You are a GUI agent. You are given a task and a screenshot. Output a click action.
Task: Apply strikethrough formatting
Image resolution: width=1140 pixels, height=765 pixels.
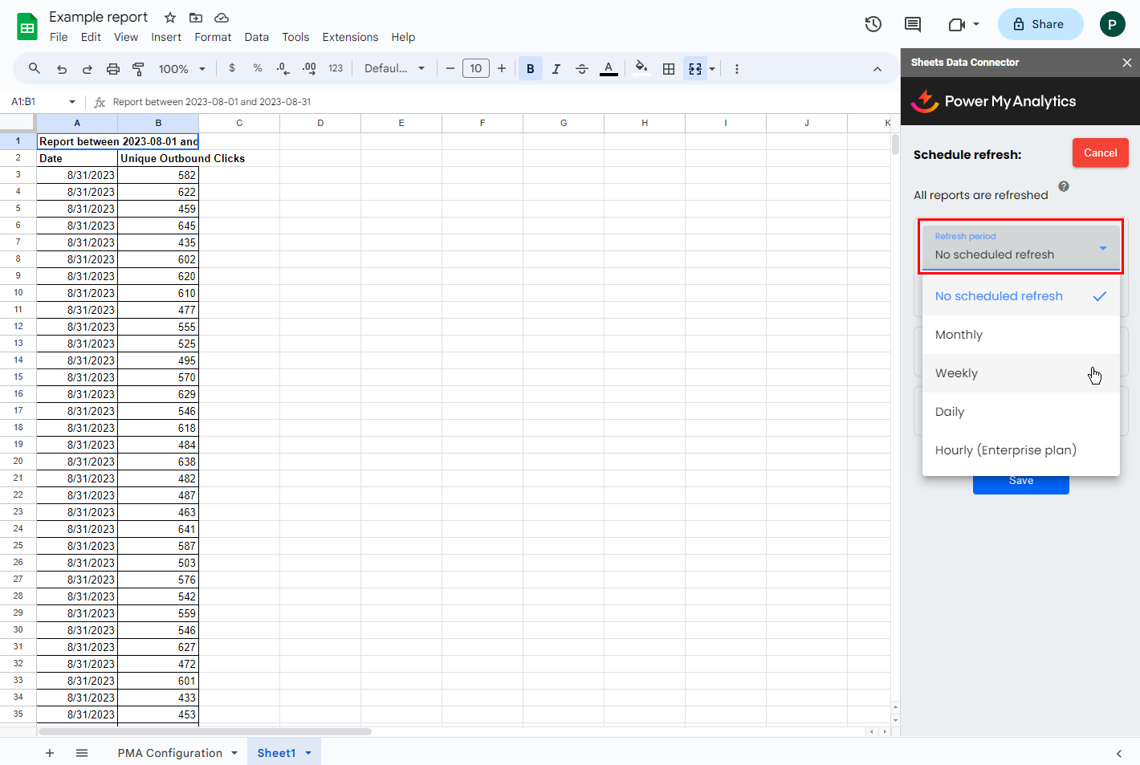tap(582, 69)
